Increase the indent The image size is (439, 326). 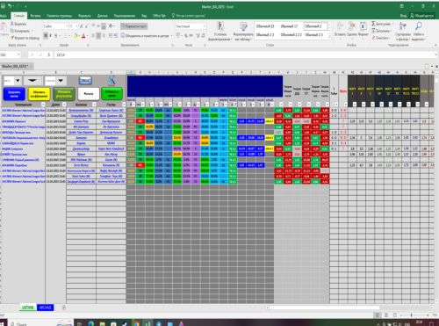(x=116, y=35)
